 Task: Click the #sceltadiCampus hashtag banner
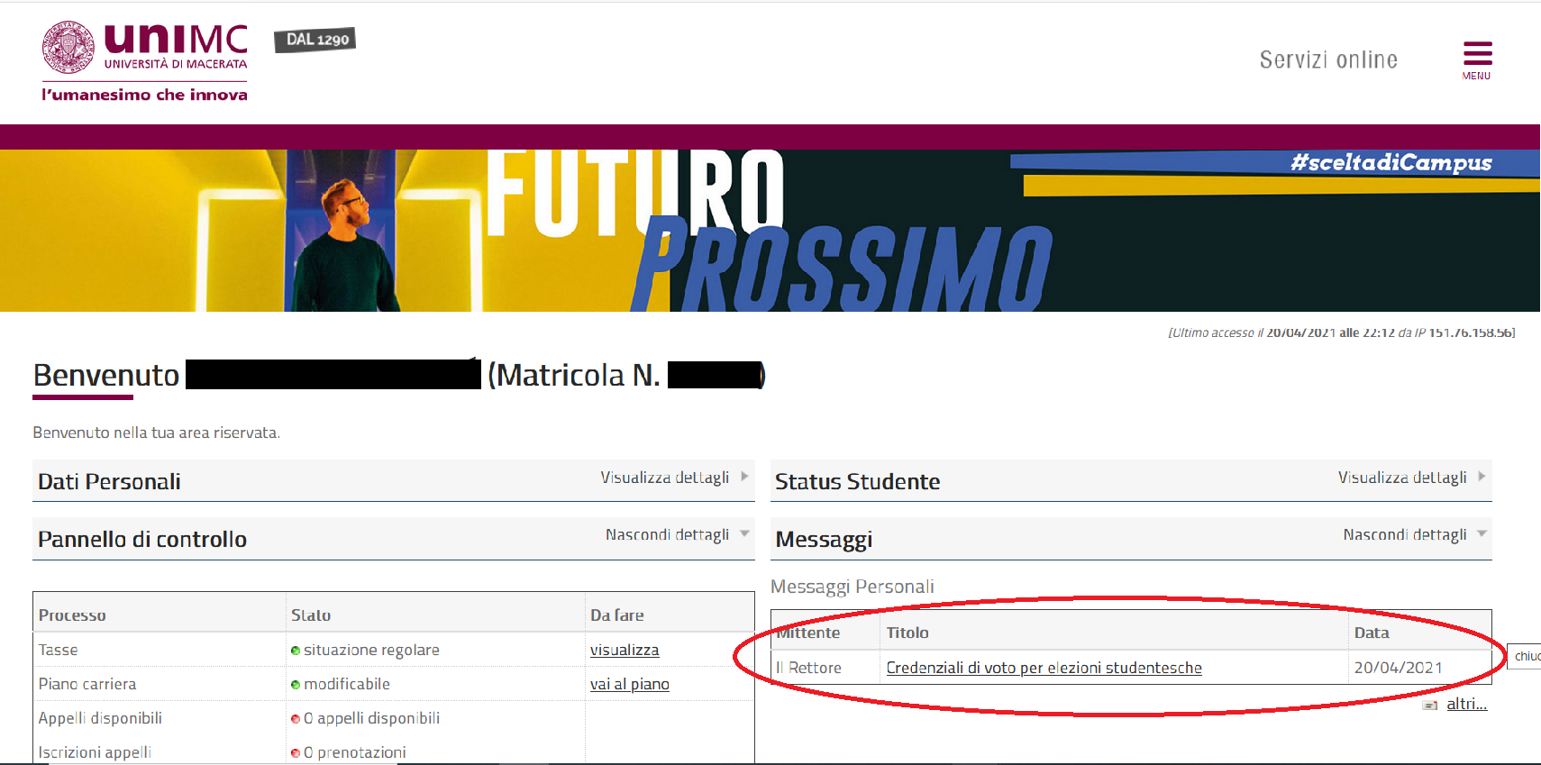(1391, 163)
